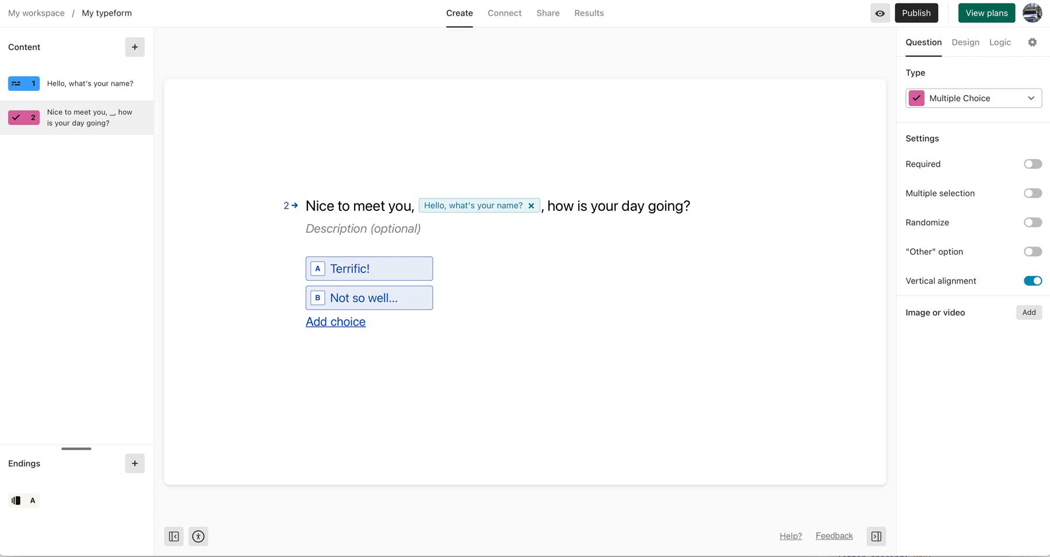
Task: Open the form preview eye icon
Action: (x=880, y=13)
